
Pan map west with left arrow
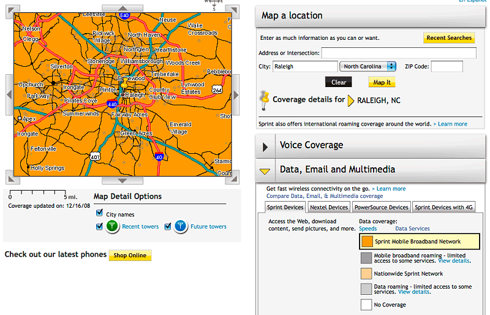tap(9, 95)
